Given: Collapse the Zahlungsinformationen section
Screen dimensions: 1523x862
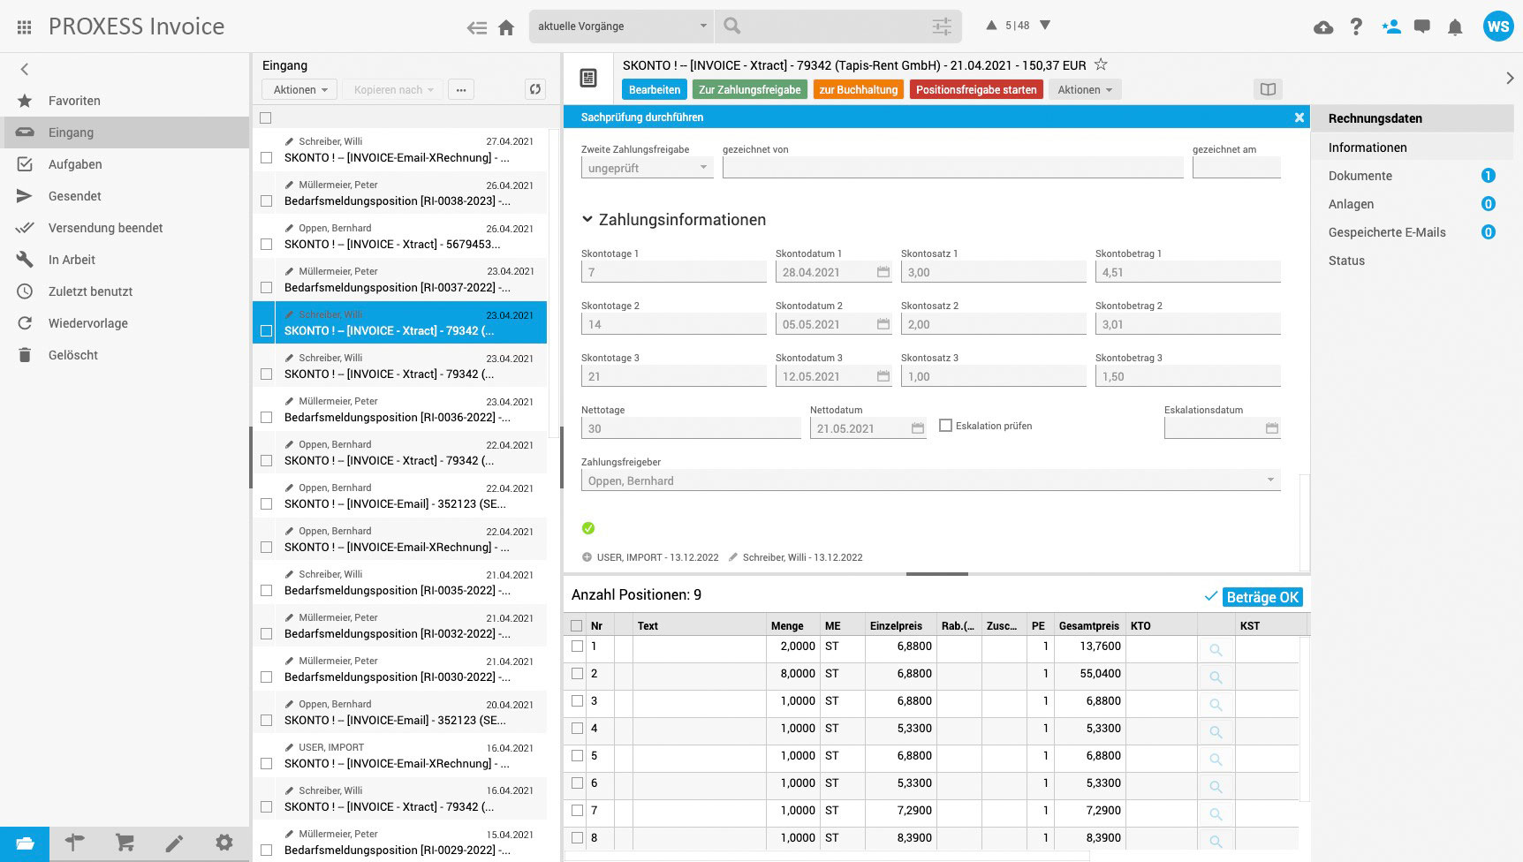Looking at the screenshot, I should coord(587,220).
